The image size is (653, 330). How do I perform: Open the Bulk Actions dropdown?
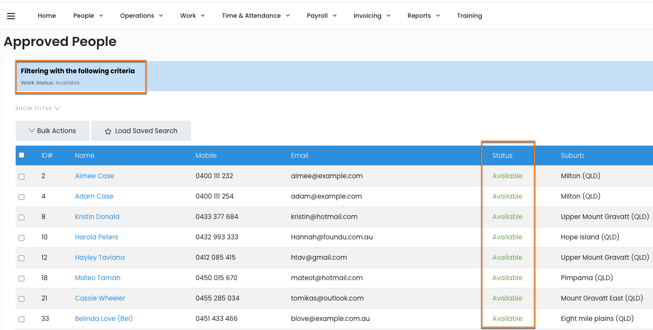point(52,131)
